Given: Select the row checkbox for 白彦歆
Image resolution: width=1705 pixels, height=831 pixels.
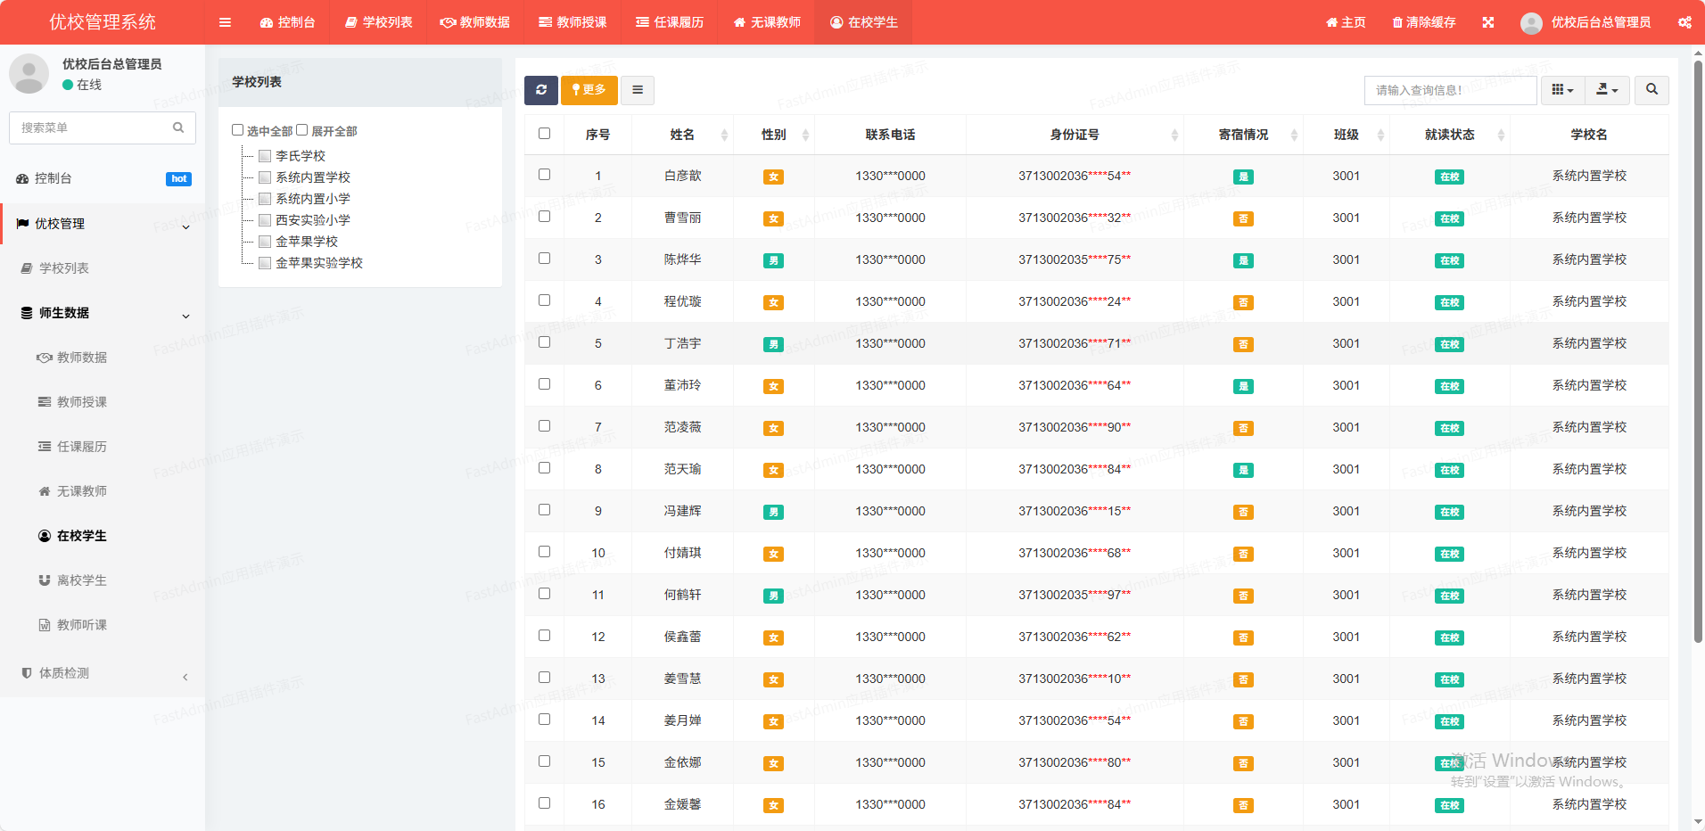Looking at the screenshot, I should [x=545, y=175].
